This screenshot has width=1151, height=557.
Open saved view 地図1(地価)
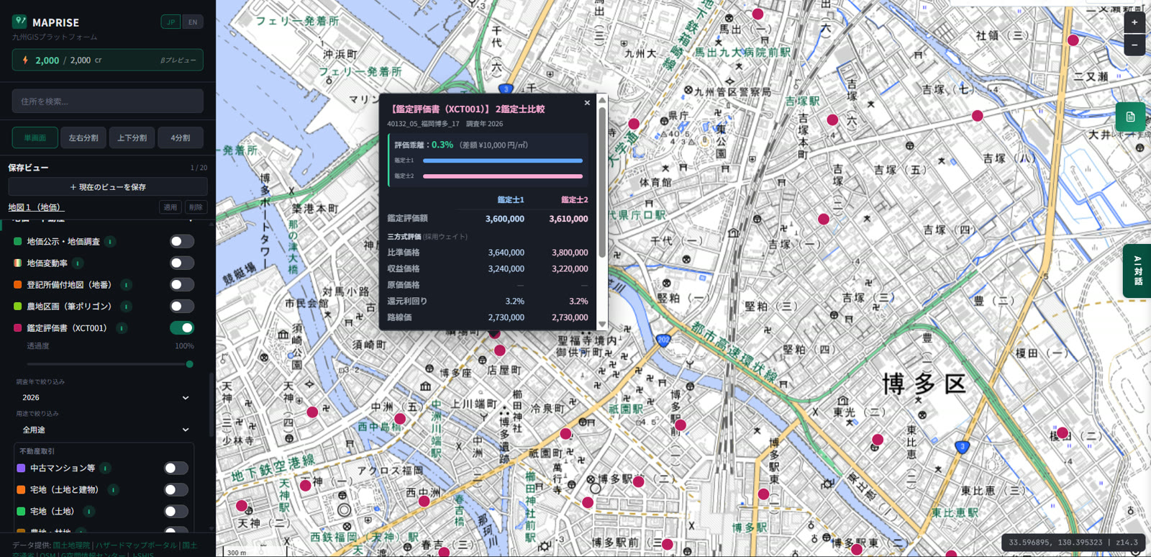[x=36, y=207]
